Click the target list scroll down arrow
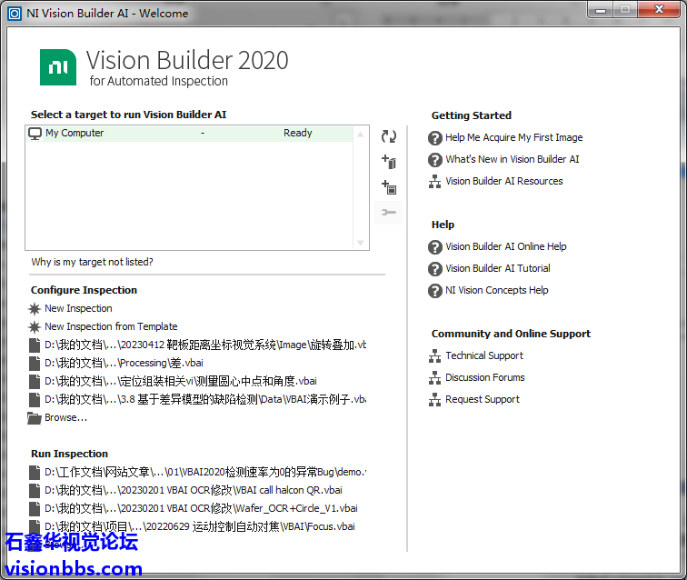 tap(361, 243)
